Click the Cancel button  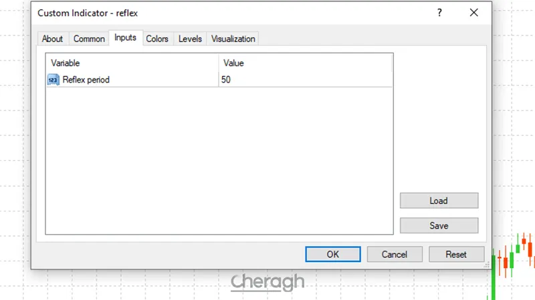[394, 254]
